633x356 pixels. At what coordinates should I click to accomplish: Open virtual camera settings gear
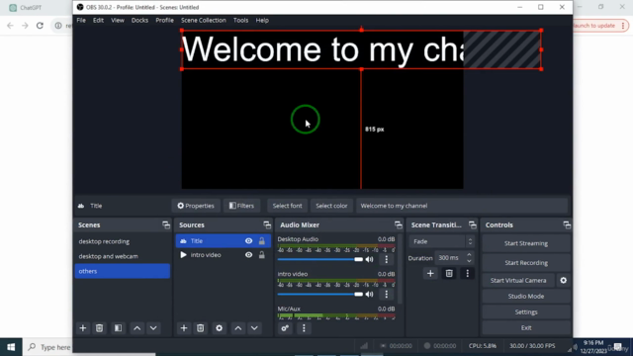(x=563, y=280)
